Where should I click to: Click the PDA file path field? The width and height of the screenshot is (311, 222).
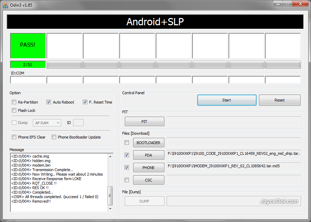pyautogui.click(x=234, y=155)
